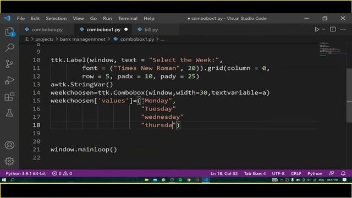
Task: Click the window.mainloop() line
Action: pos(84,150)
